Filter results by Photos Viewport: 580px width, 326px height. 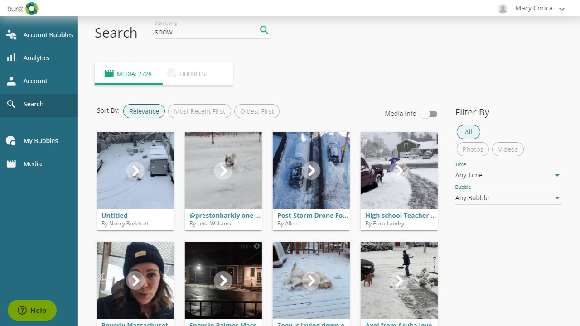pyautogui.click(x=473, y=149)
